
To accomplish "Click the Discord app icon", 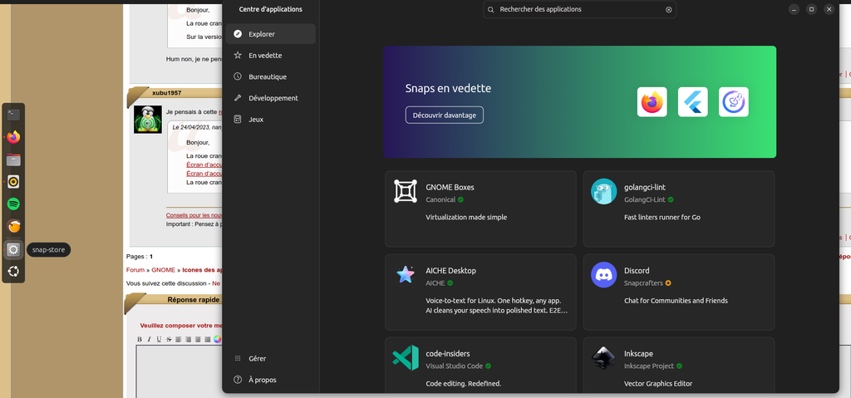I will [603, 275].
